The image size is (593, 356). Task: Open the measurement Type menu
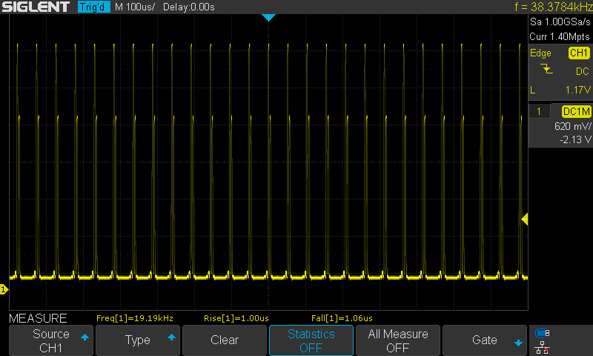[x=138, y=340]
